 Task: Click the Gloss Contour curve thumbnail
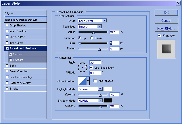click(x=82, y=81)
